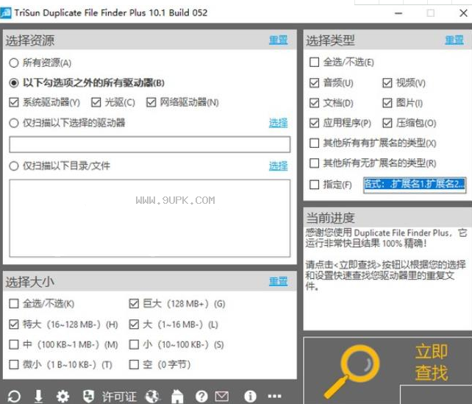Click the license shield icon
This screenshot has height=404, width=472.
pyautogui.click(x=88, y=396)
